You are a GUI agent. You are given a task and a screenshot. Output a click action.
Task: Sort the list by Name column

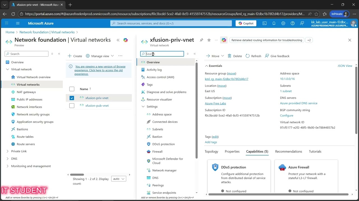85,89
